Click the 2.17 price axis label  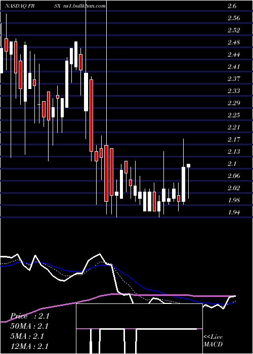(234, 140)
